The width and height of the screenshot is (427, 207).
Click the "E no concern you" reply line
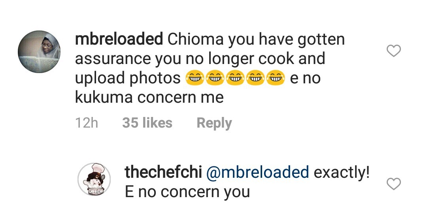(187, 192)
